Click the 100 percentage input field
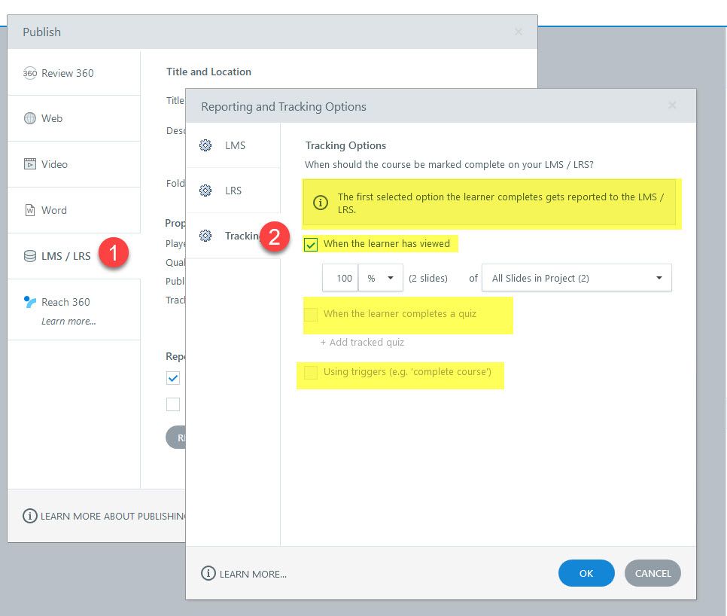 (340, 278)
